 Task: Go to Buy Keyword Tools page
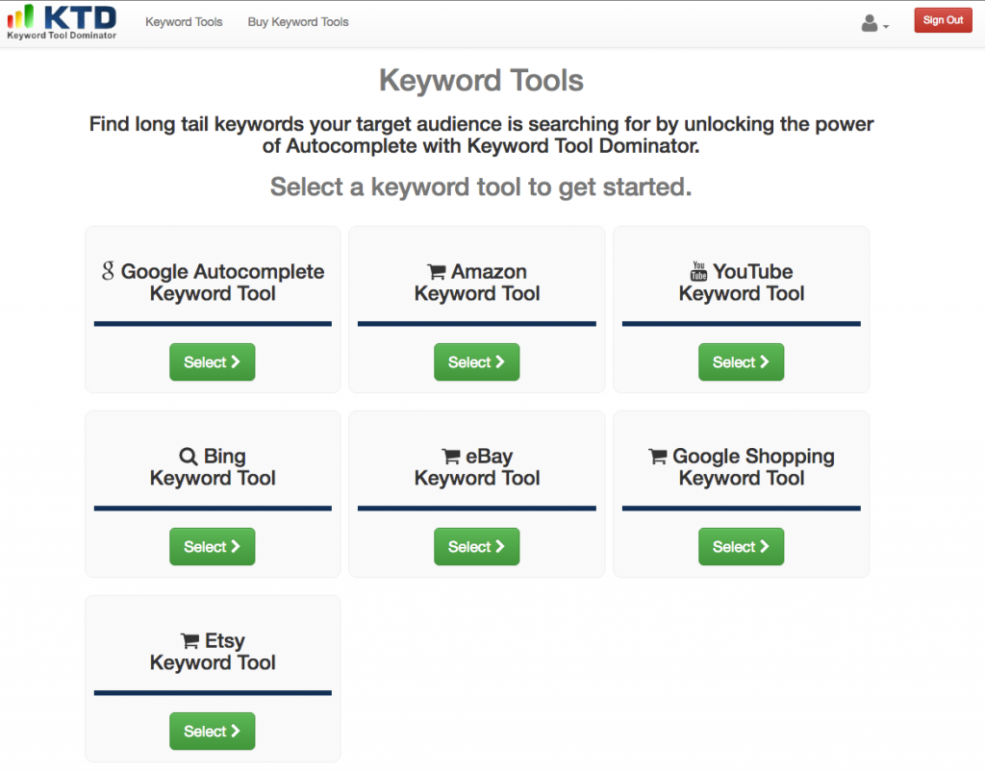298,21
